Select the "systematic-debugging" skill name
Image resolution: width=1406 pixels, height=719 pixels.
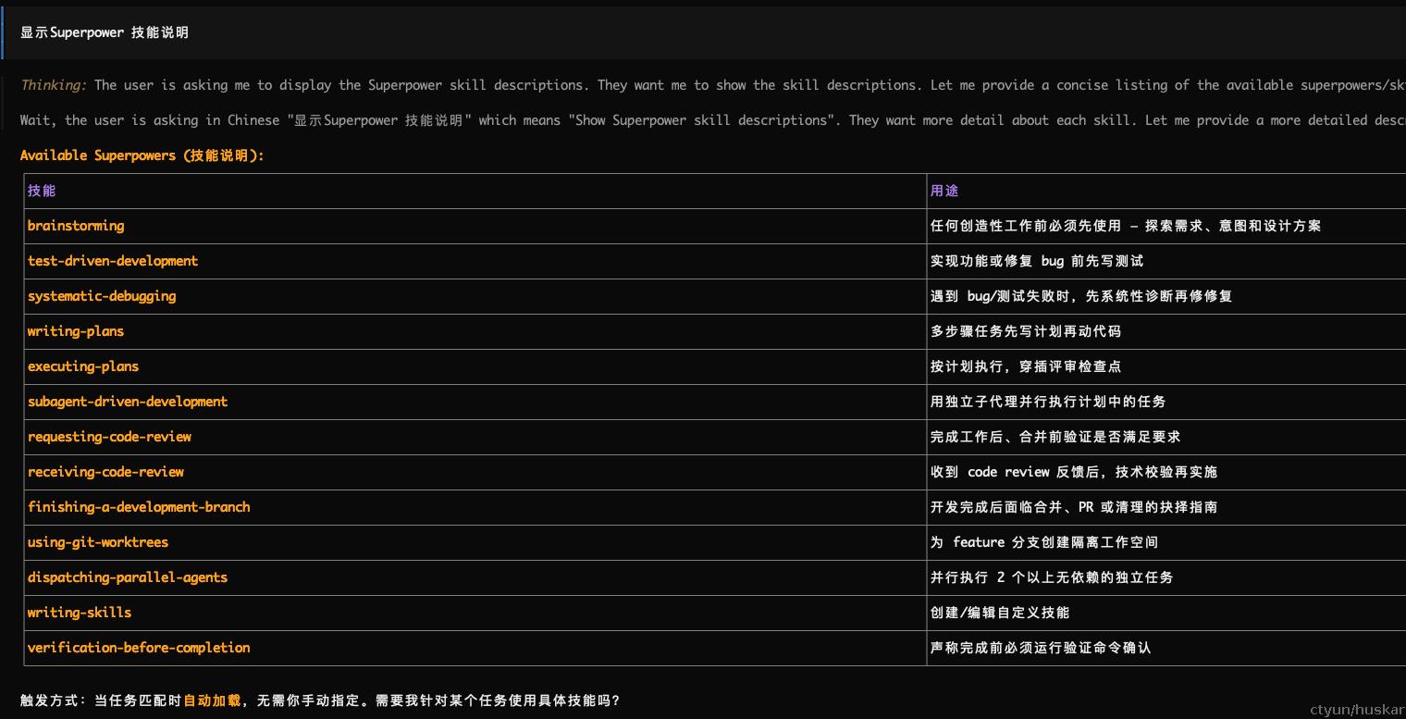[x=102, y=296]
